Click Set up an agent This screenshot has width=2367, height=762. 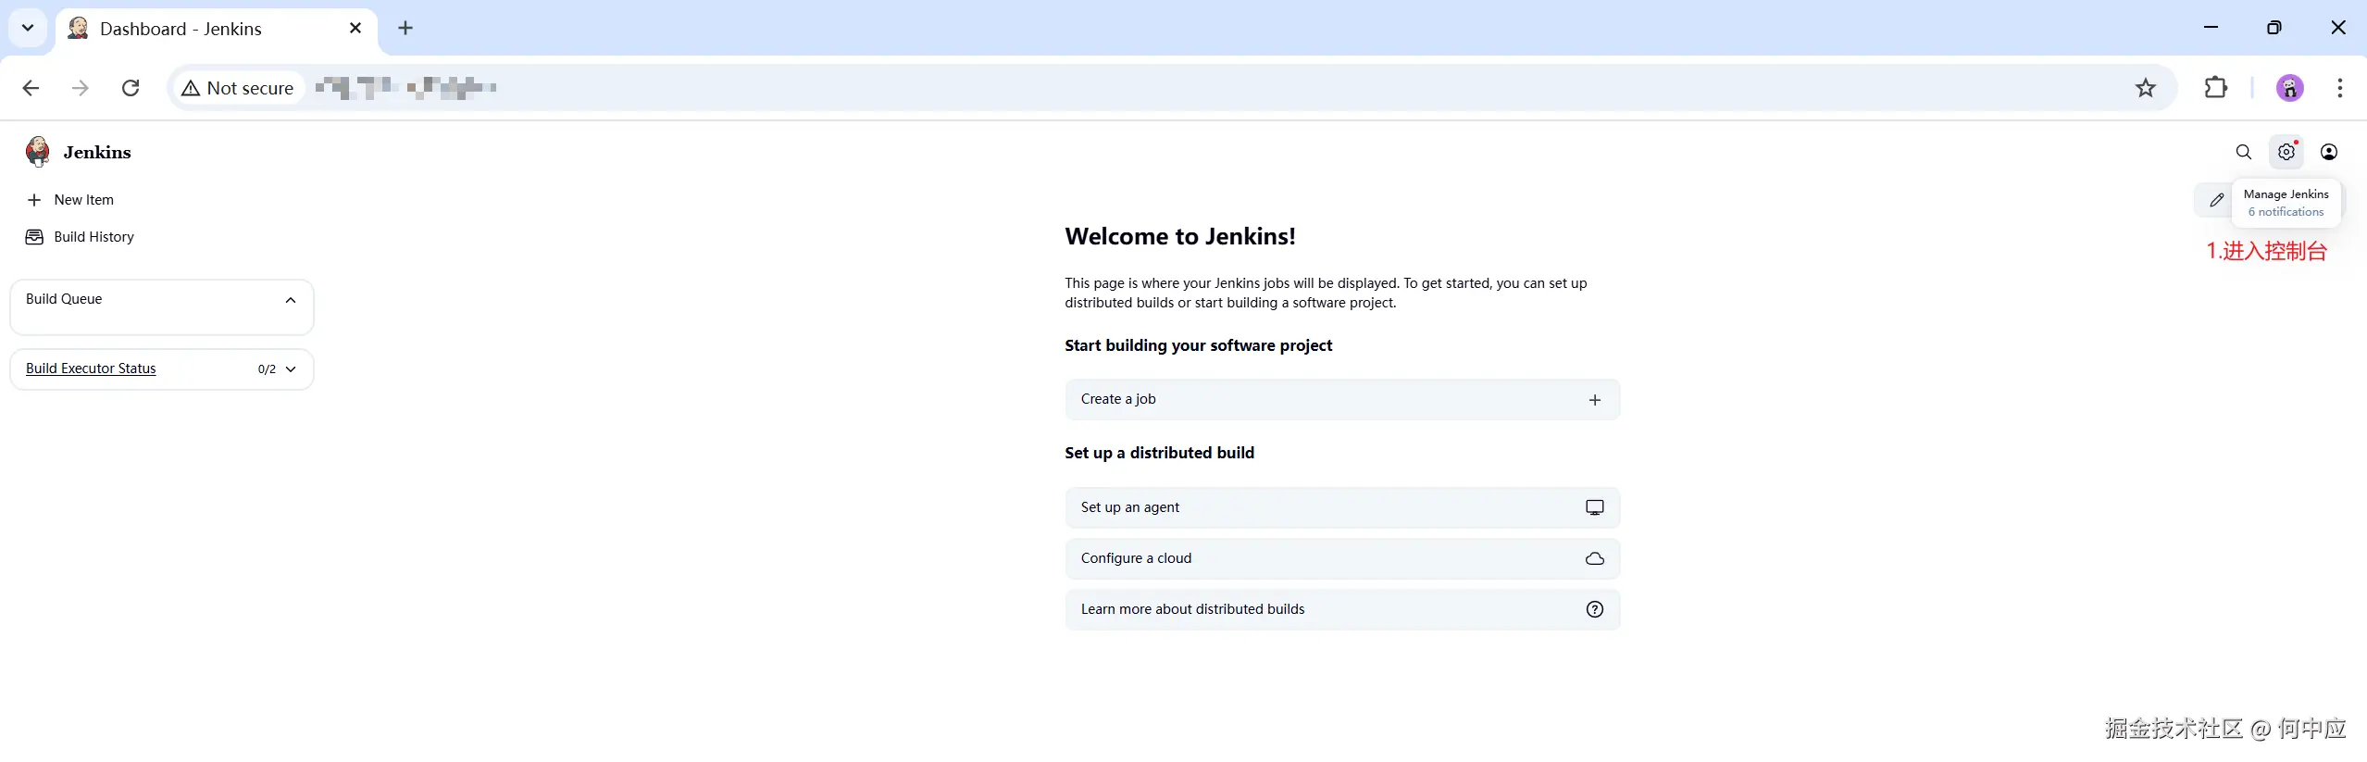pos(1342,507)
